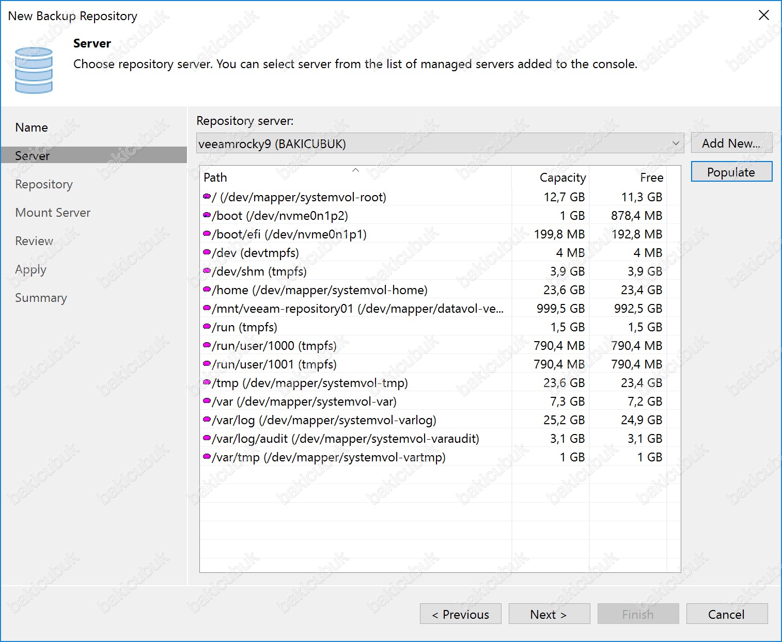Click the volume icon for /var/log/audit
The width and height of the screenshot is (782, 642).
coord(207,438)
